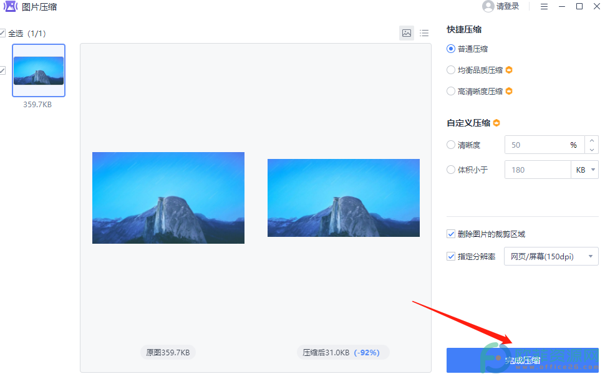Select the 359.7KB image thumbnail
Screen dimensions: 605x379
(39, 70)
